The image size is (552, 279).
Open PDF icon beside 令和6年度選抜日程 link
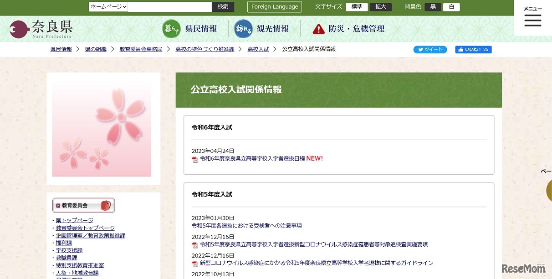coord(194,158)
